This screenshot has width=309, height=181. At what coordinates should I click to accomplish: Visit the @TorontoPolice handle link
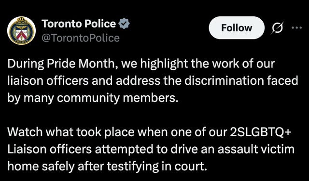point(81,38)
